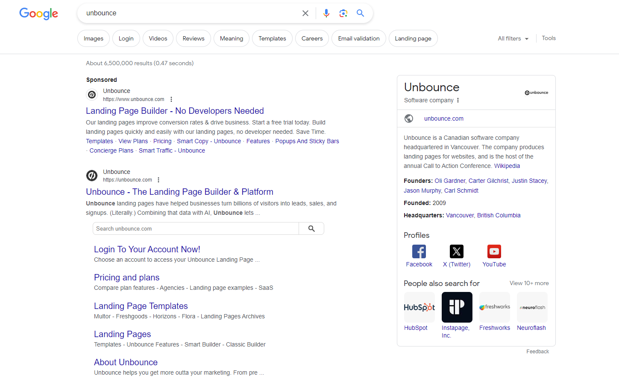Screen dimensions: 619x384
Task: Select the Careers filter chip
Action: coord(312,38)
